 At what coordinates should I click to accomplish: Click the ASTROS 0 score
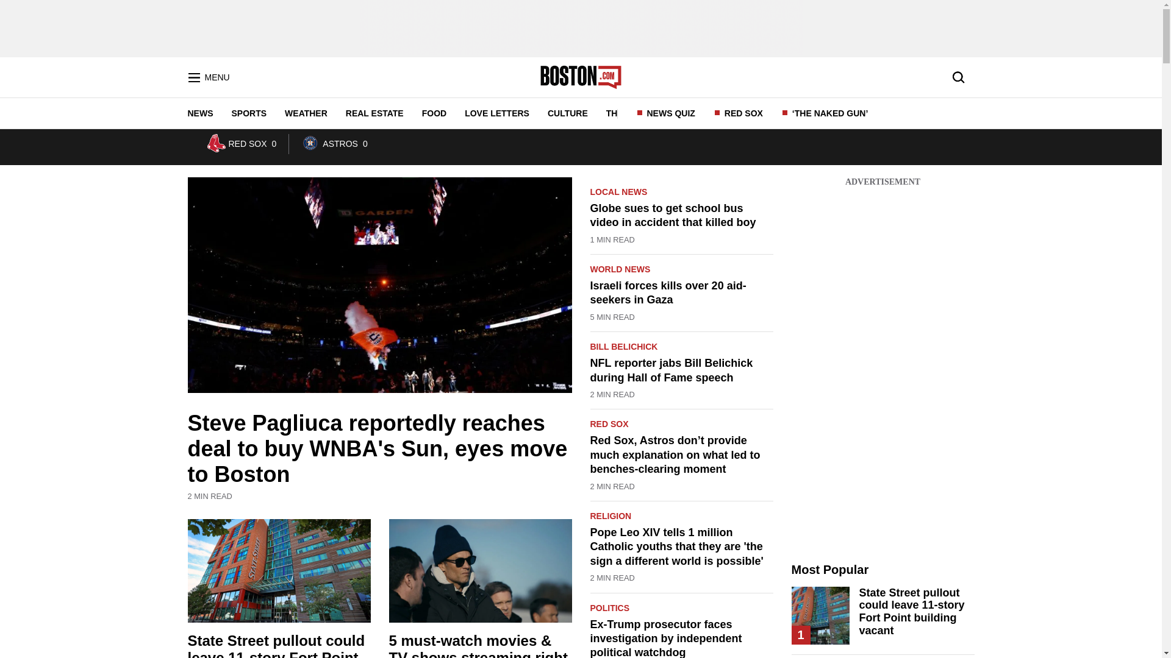345,144
